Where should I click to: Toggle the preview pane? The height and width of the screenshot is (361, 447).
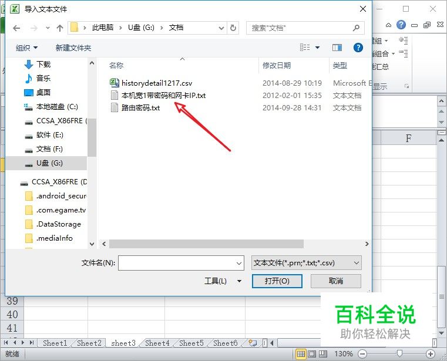pos(337,48)
